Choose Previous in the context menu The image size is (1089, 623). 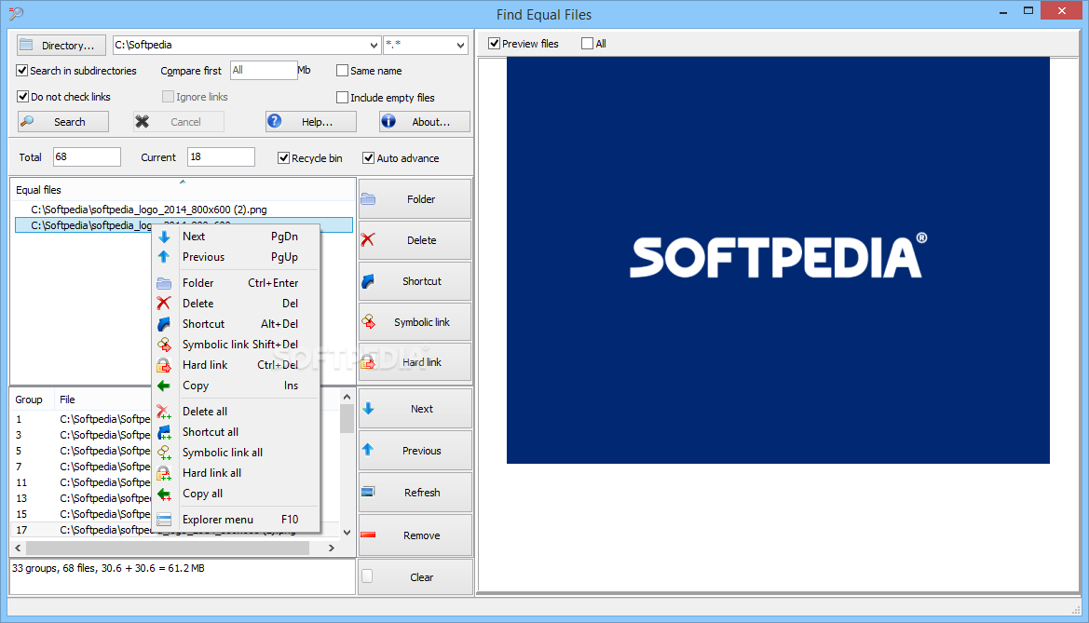point(236,257)
